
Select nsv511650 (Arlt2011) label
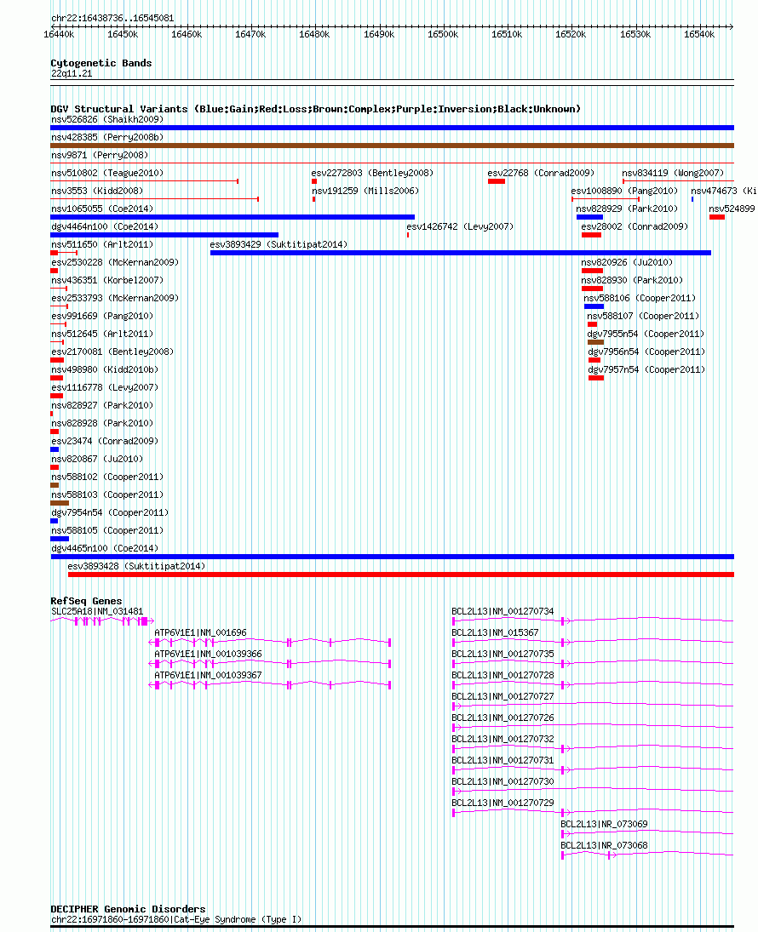tap(102, 244)
